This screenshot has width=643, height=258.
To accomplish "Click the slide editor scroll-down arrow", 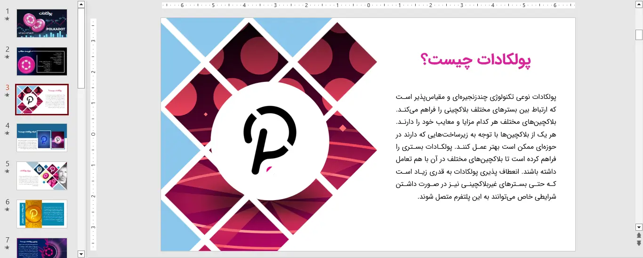I will [639, 227].
